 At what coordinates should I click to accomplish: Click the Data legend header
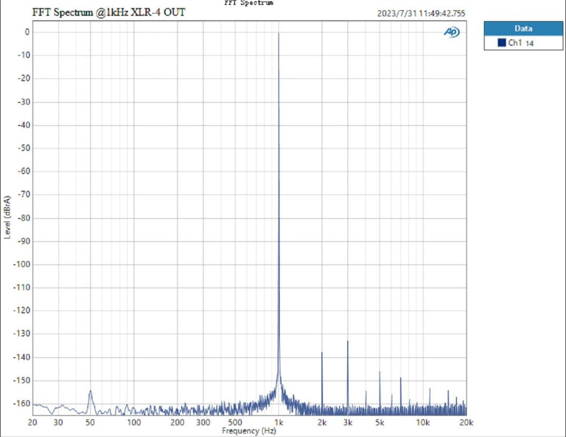click(x=523, y=28)
